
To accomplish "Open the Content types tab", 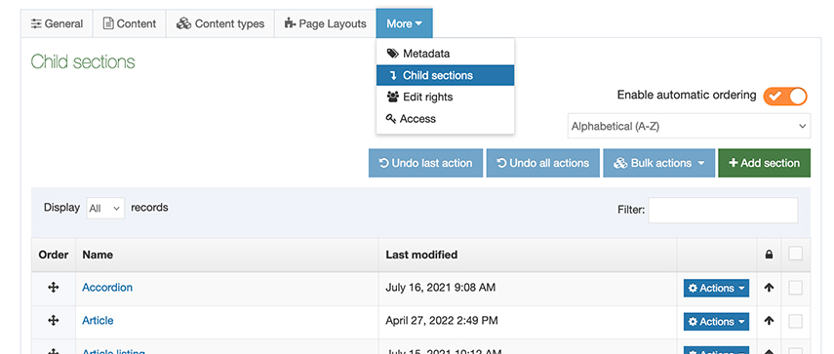I will coord(220,24).
